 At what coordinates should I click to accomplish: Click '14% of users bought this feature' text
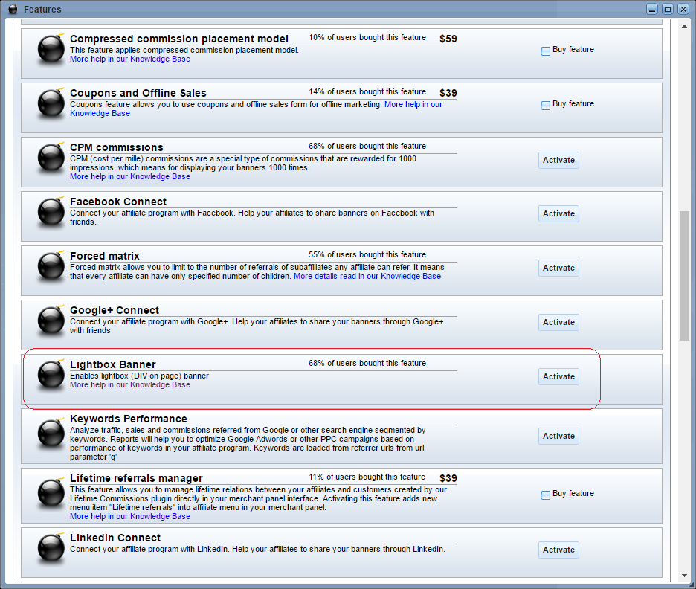coord(367,91)
